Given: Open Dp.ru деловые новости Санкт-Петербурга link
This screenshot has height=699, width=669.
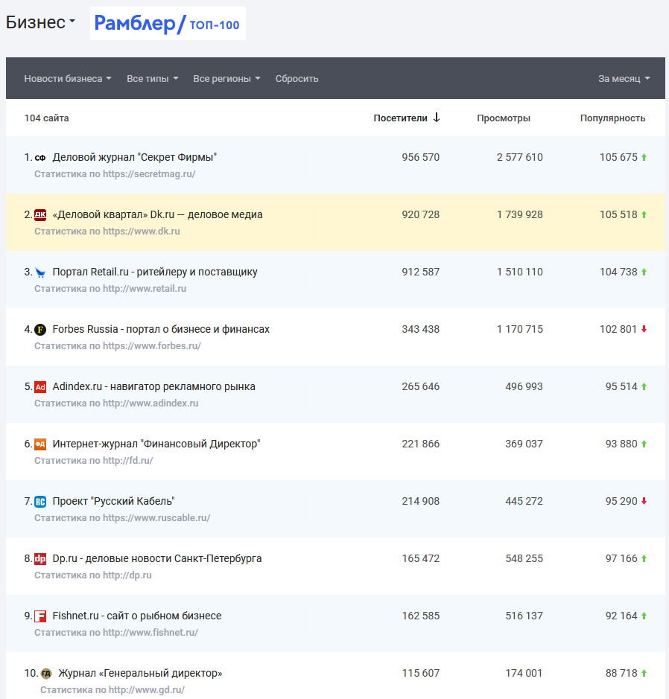Looking at the screenshot, I should click(x=157, y=559).
